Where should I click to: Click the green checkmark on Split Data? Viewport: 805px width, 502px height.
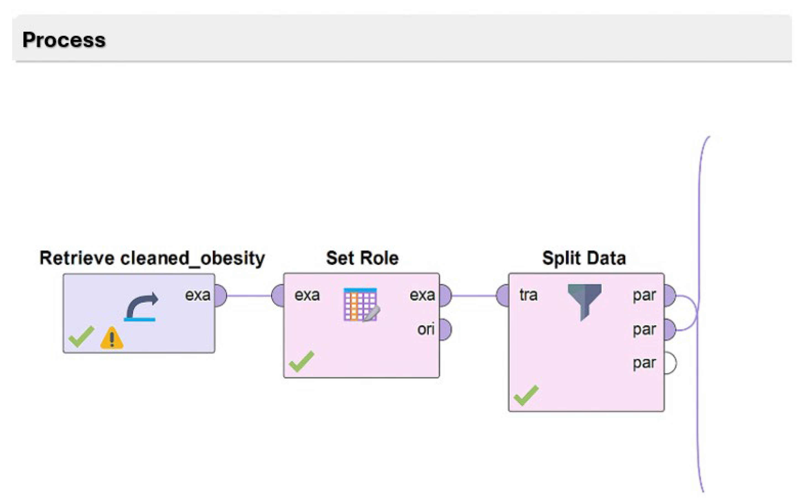[526, 395]
